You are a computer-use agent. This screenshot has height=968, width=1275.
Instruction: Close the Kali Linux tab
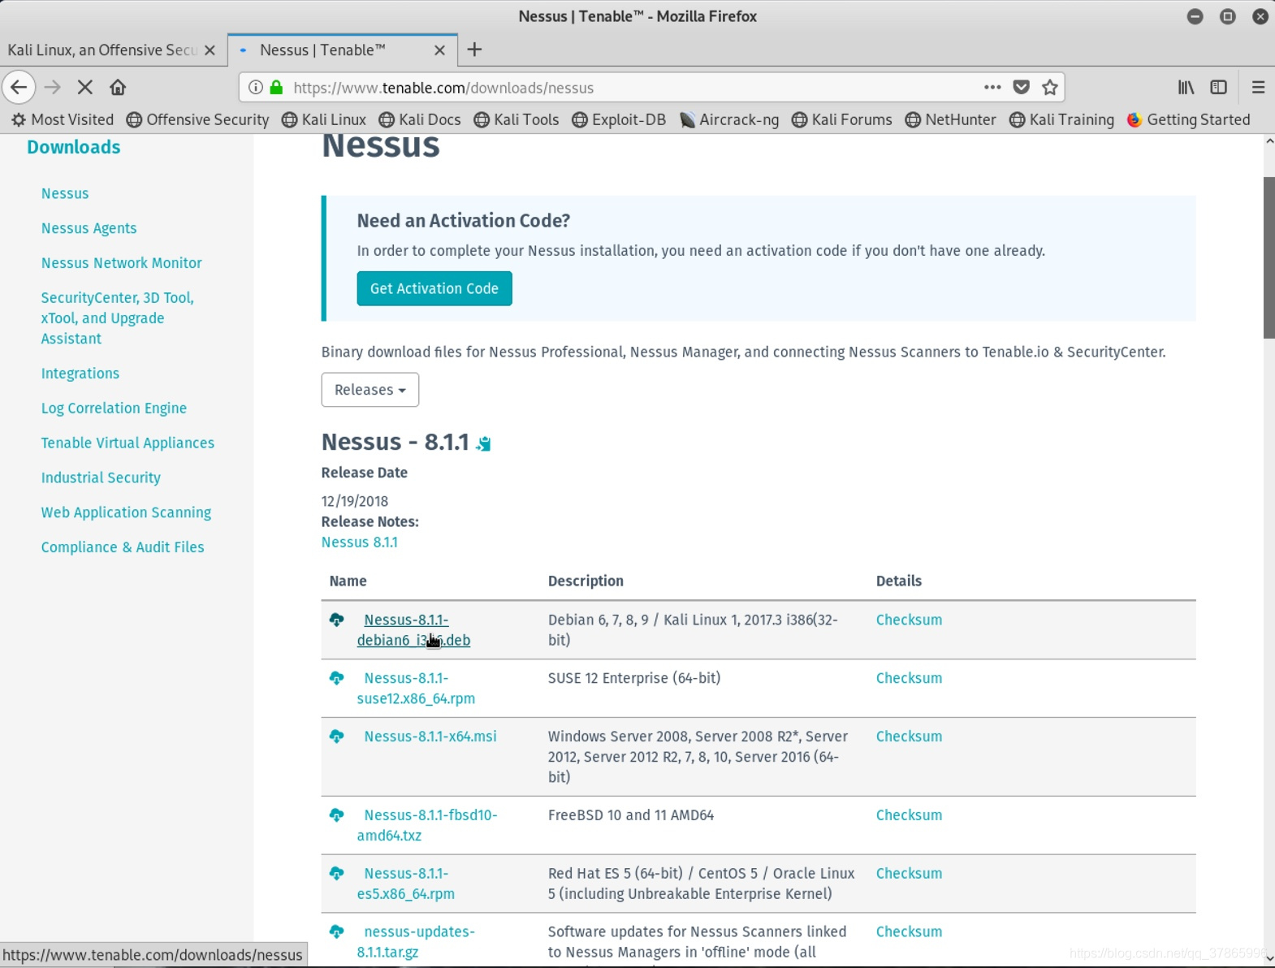(210, 50)
